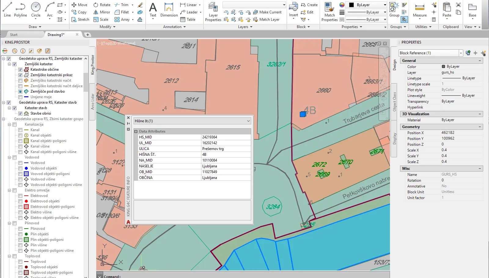Open the Block Reference selection dropdown
The image size is (489, 278).
pyautogui.click(x=461, y=53)
